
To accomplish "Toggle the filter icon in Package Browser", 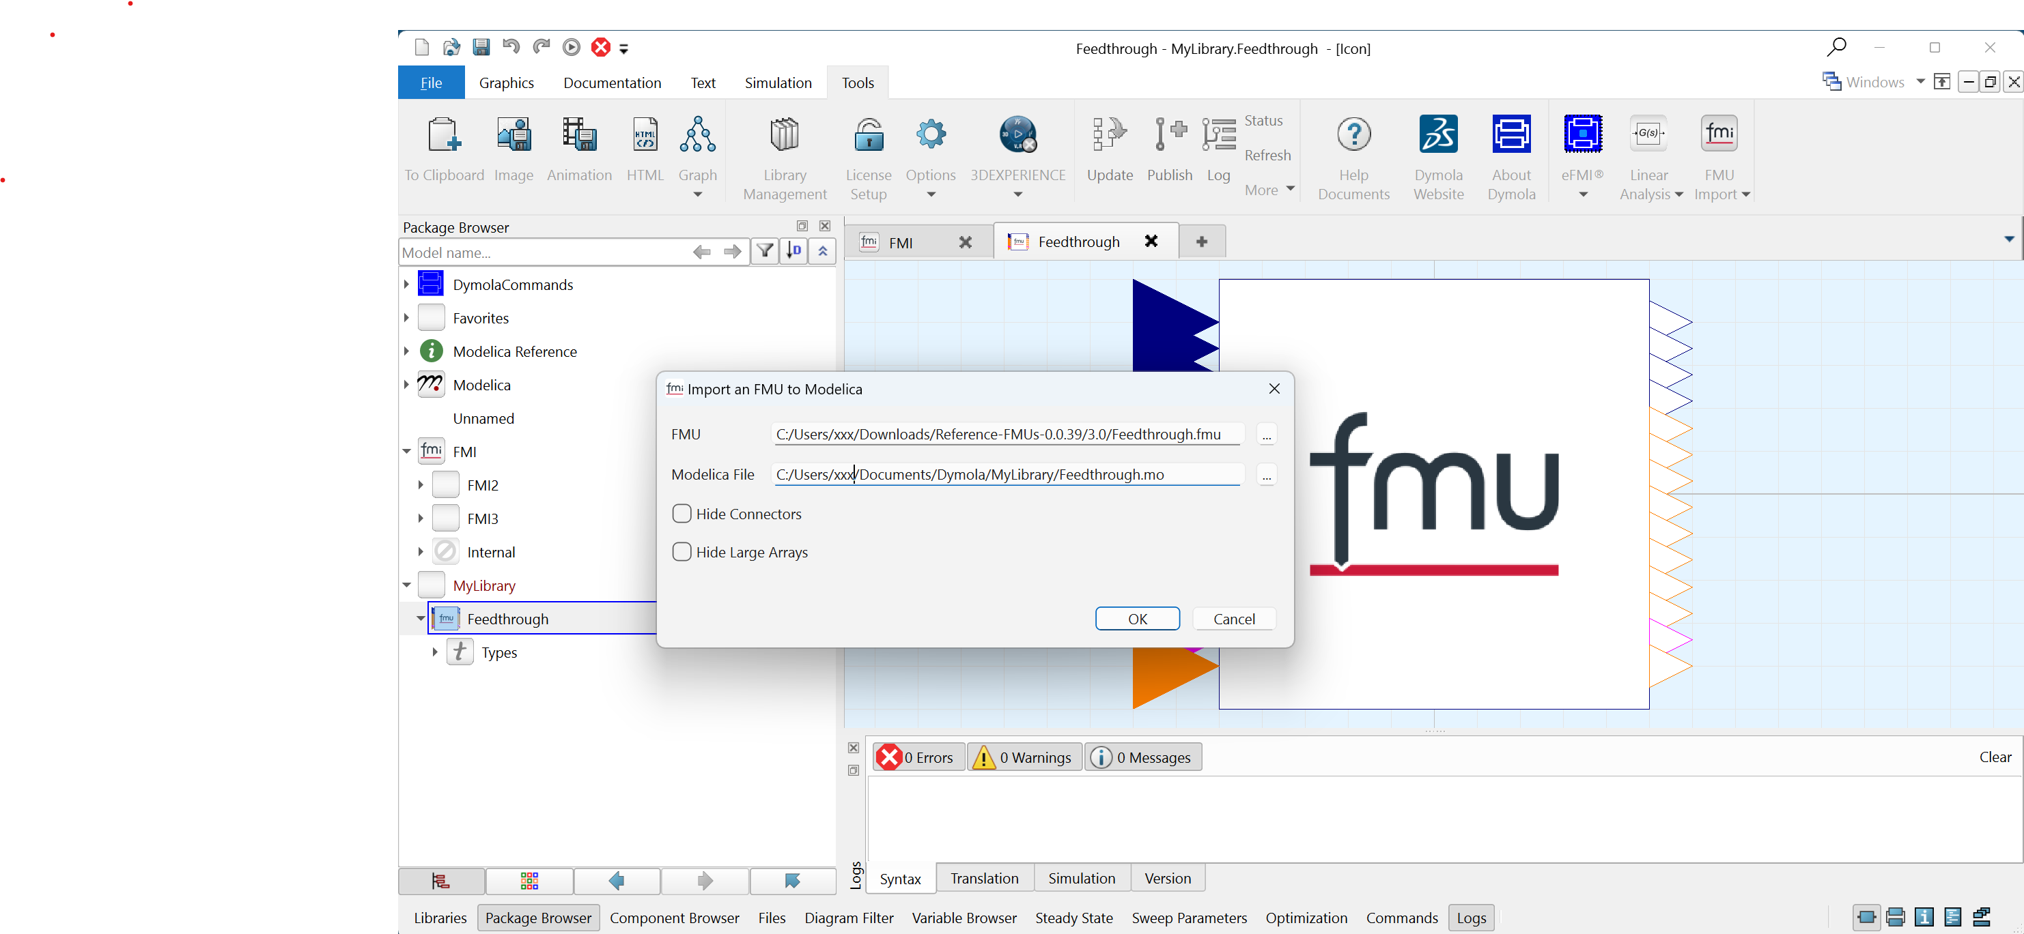I will click(765, 251).
